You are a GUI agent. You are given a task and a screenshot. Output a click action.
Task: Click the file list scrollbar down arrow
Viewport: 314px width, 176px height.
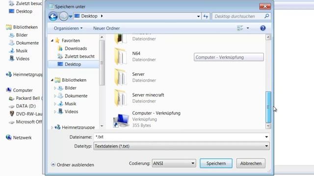pos(268,126)
